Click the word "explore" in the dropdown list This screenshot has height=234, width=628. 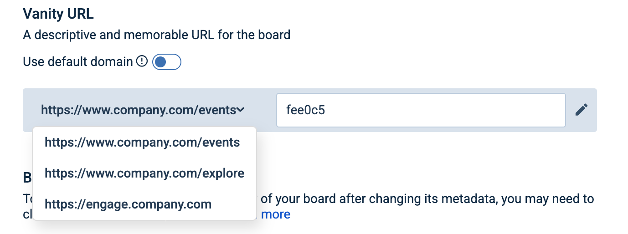(x=222, y=173)
